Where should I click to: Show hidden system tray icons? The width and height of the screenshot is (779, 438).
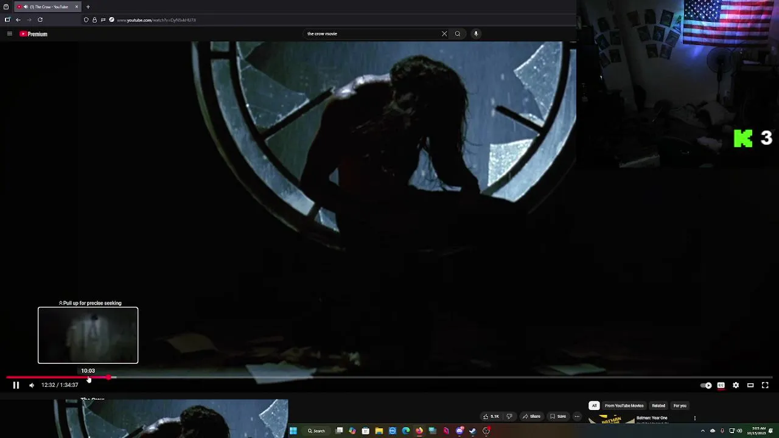703,431
